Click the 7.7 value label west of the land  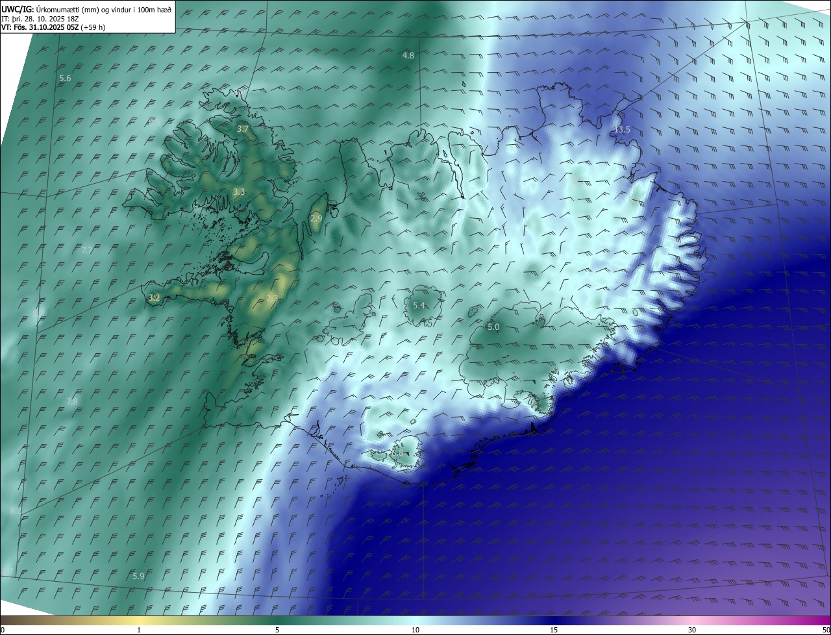88,250
